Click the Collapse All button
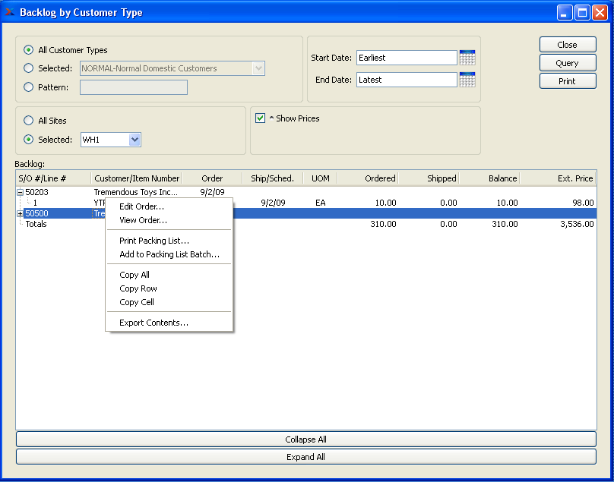Viewport: 614px width, 482px height. pyautogui.click(x=305, y=439)
